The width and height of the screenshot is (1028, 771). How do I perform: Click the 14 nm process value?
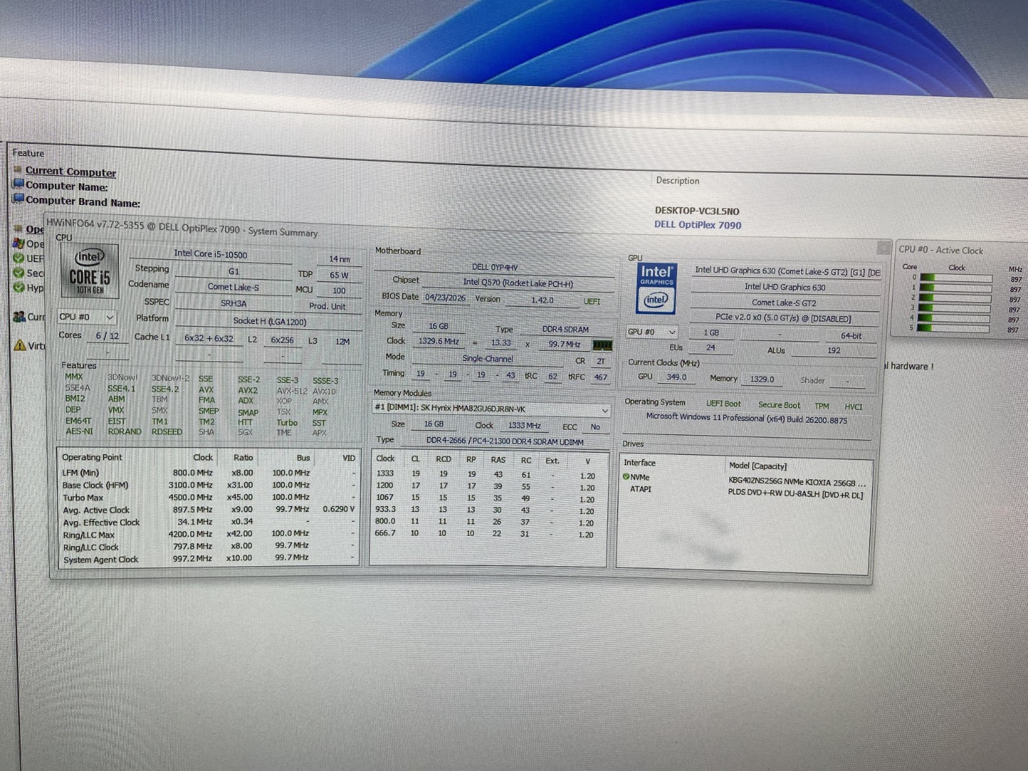pos(339,259)
